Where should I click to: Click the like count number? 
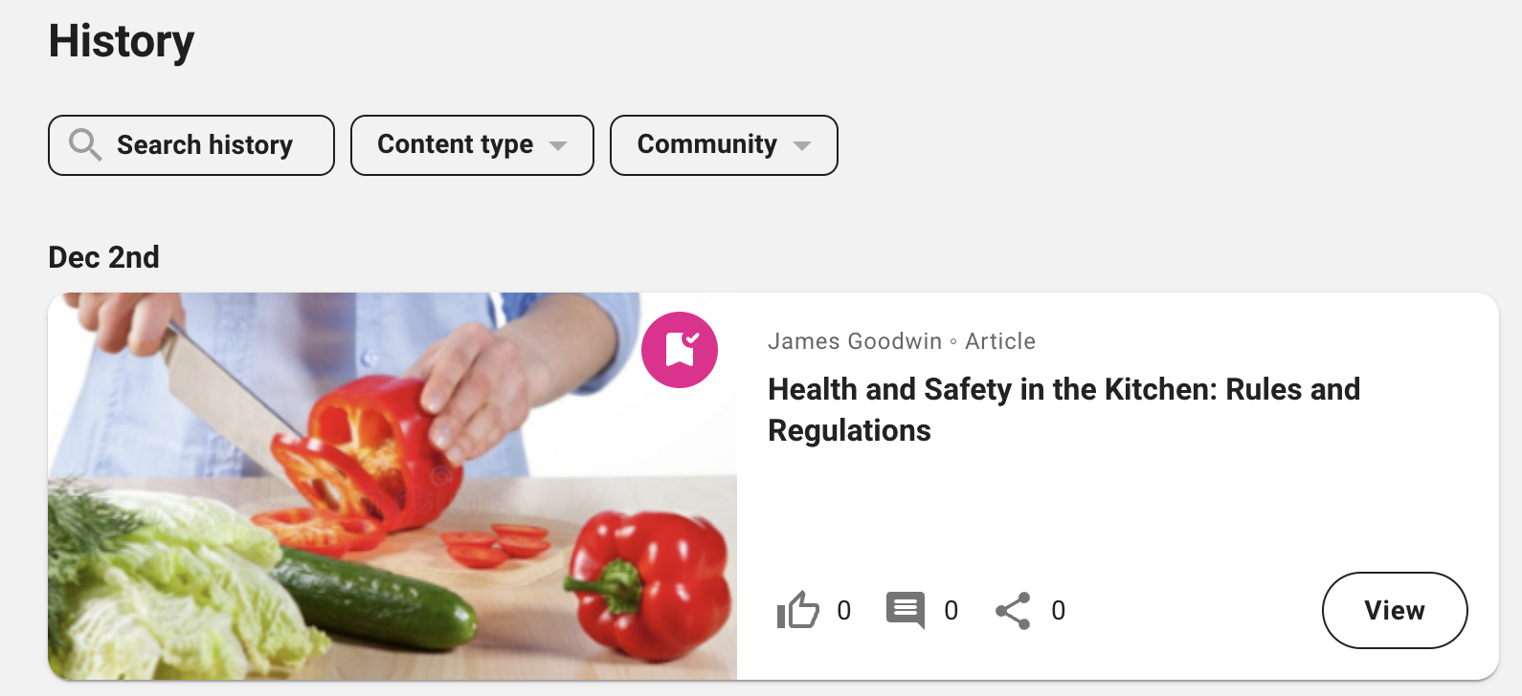[843, 611]
